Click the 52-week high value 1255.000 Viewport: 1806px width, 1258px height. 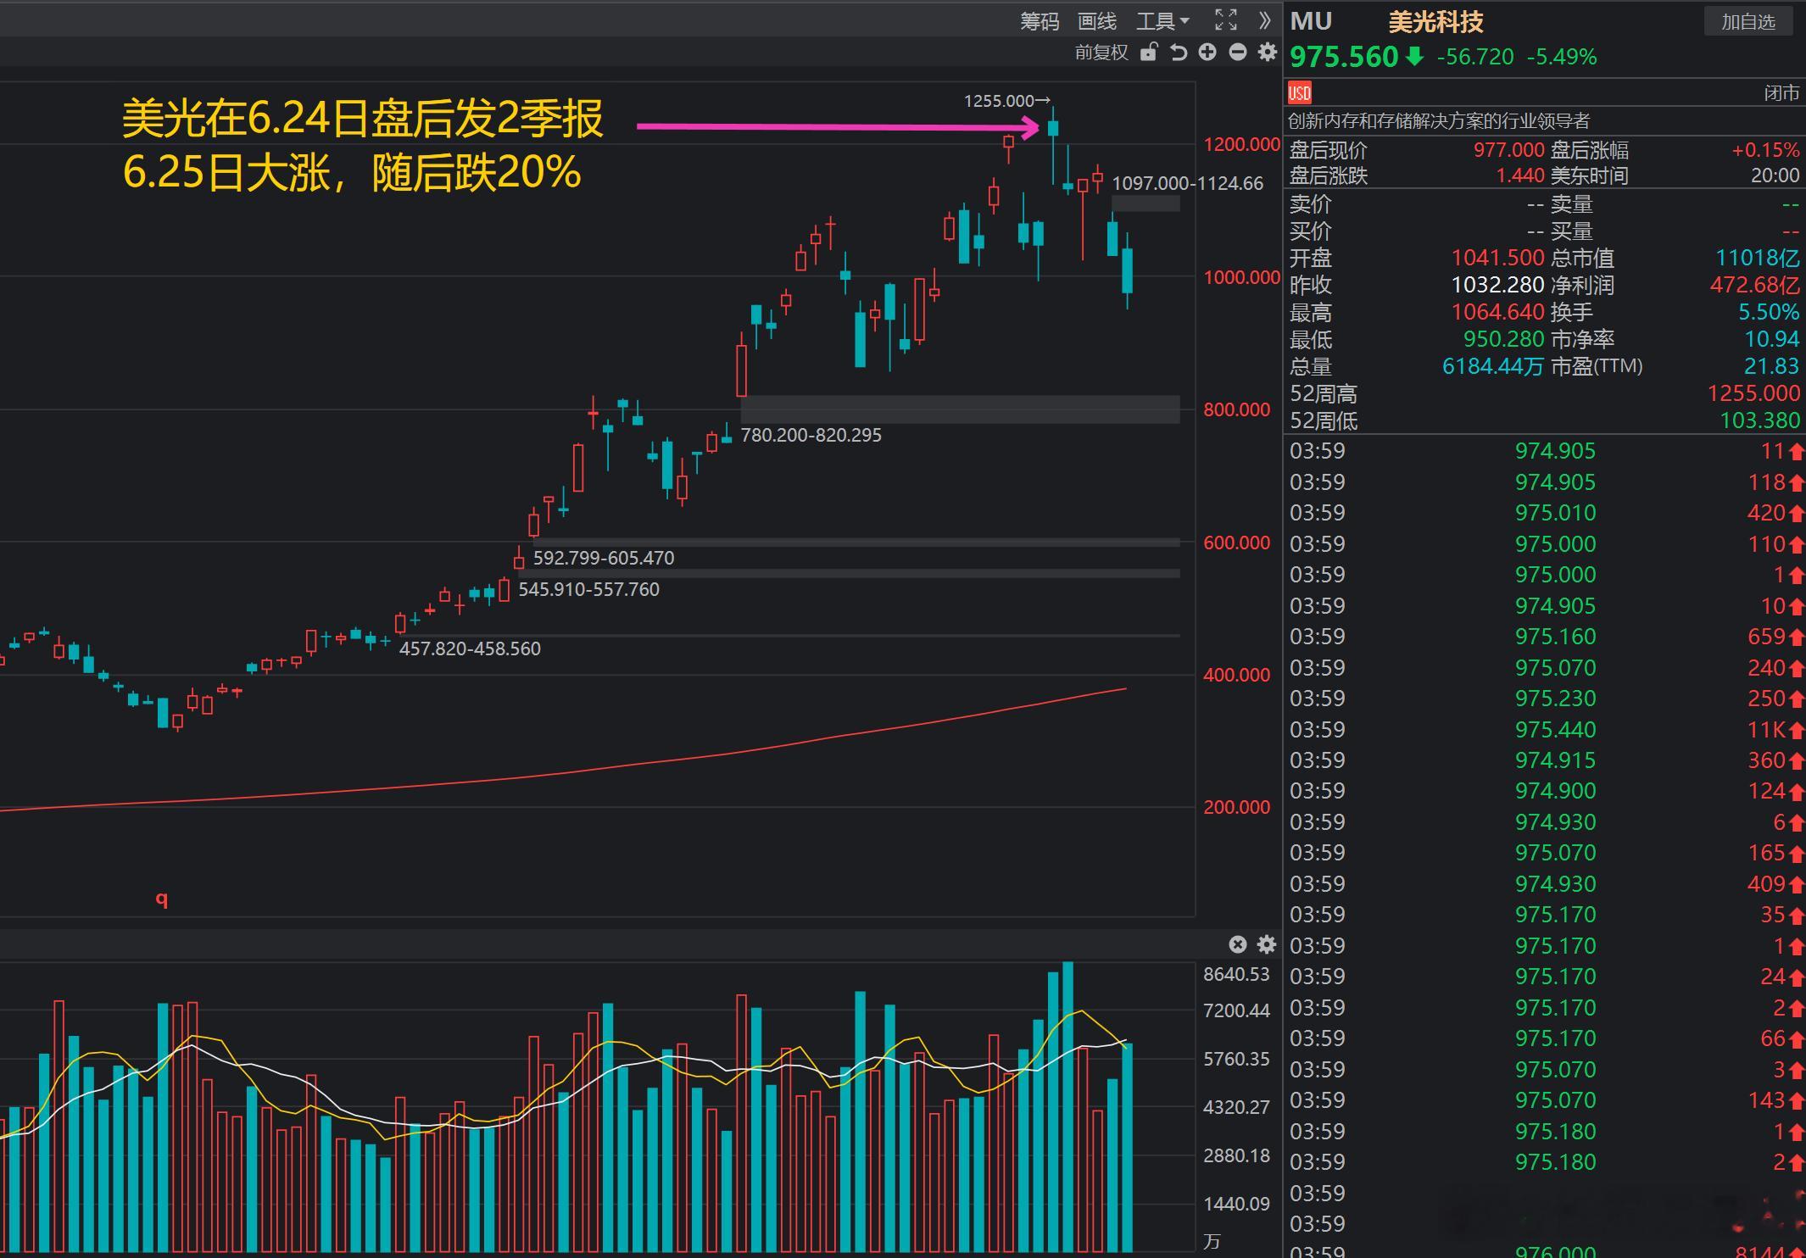pyautogui.click(x=1753, y=393)
